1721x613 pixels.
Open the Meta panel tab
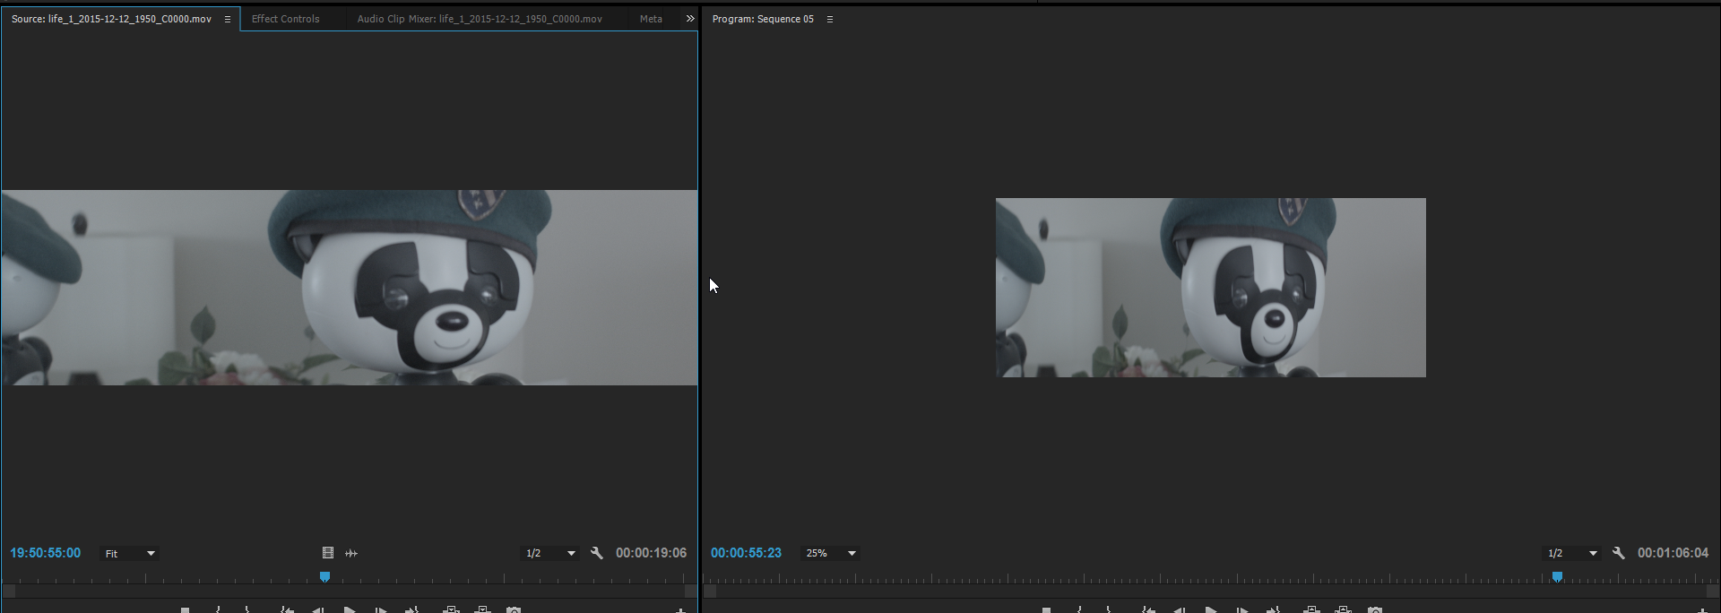point(651,19)
